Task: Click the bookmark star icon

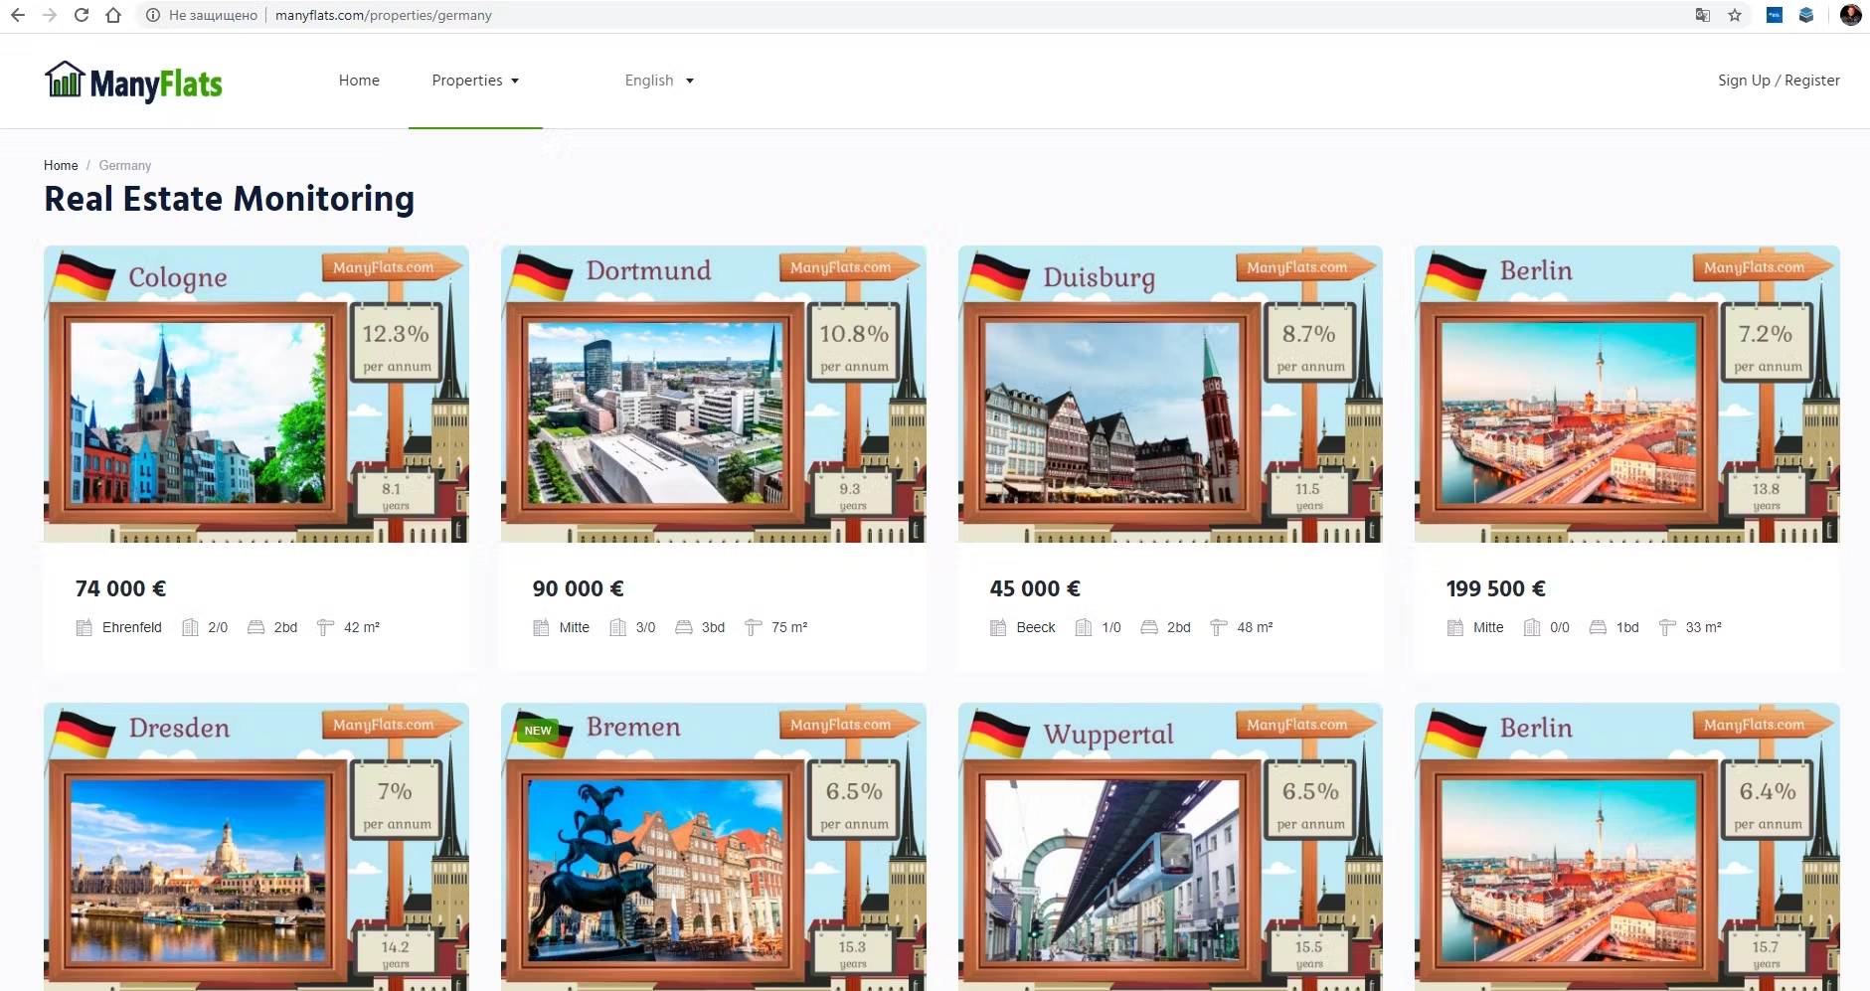Action: tap(1735, 15)
